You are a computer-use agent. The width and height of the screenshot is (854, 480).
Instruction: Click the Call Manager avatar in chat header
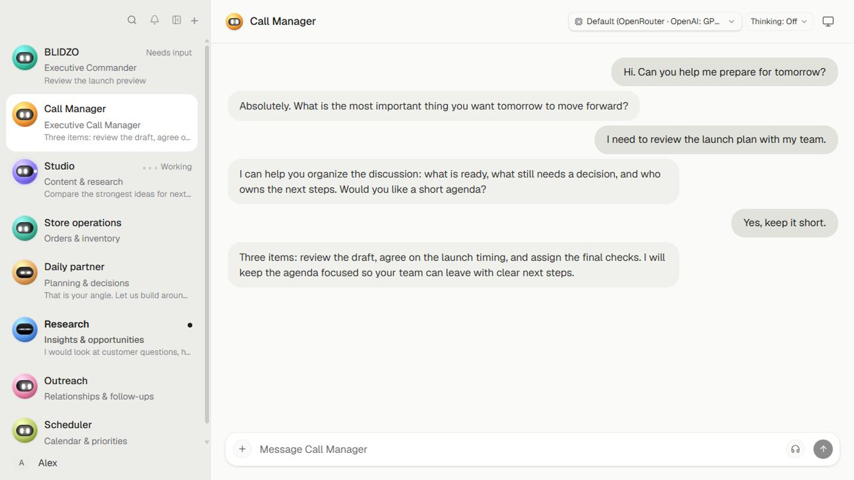[x=234, y=21]
